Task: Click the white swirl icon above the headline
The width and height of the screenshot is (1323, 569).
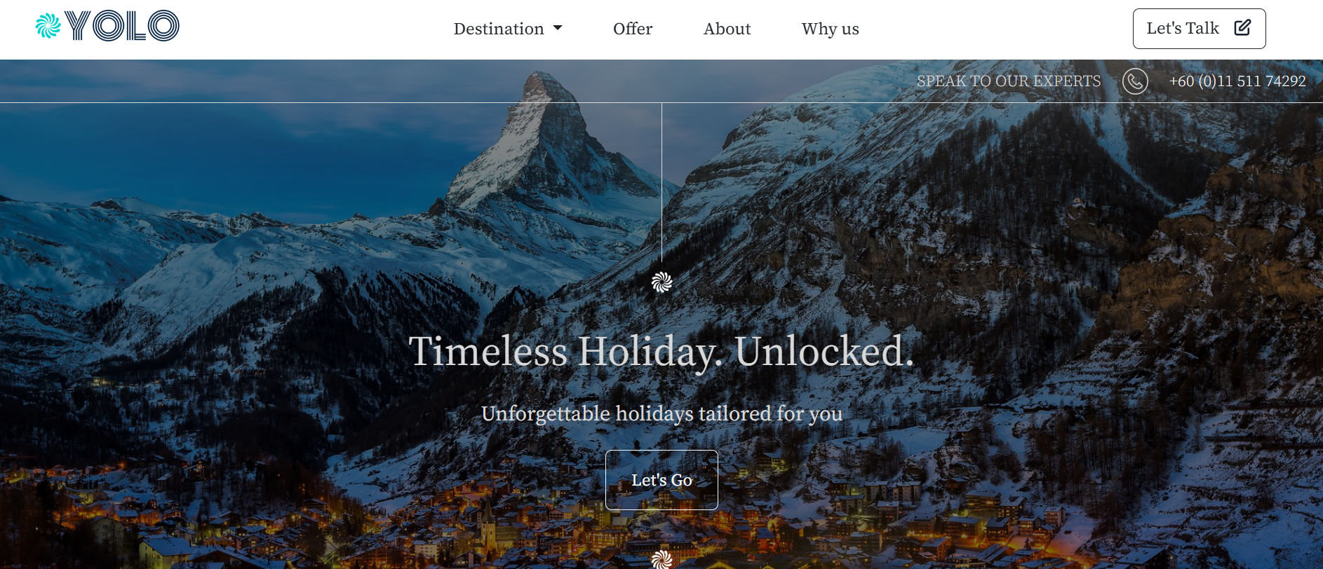Action: 661,282
